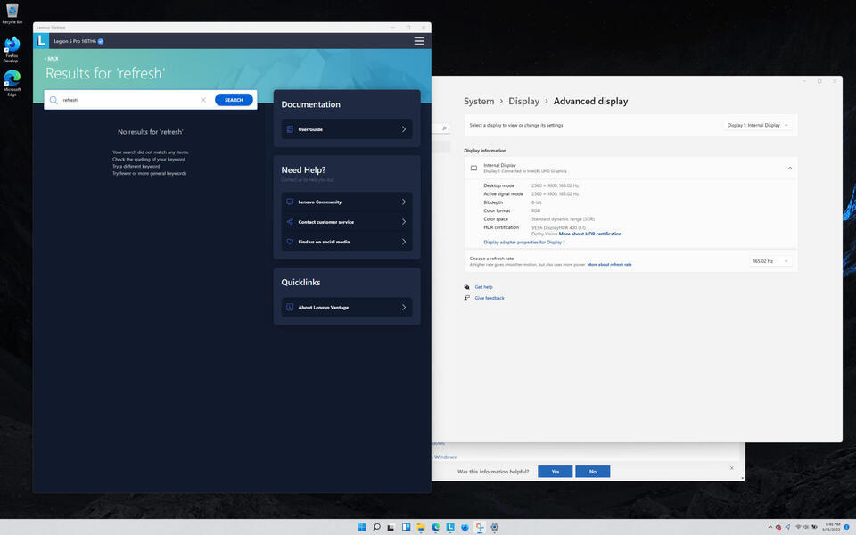Click the Vantage search input containing 'refresh'
Viewport: 856px width, 535px height.
129,100
